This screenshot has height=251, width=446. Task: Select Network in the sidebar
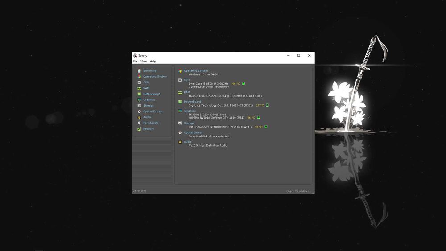pyautogui.click(x=149, y=129)
